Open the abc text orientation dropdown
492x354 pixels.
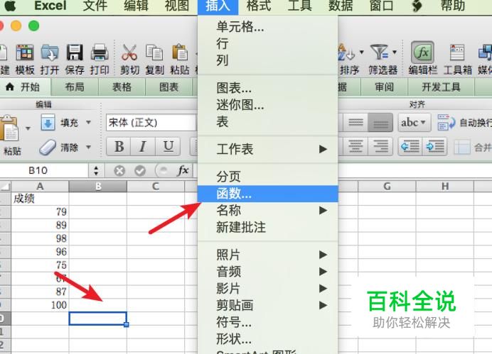tap(414, 123)
